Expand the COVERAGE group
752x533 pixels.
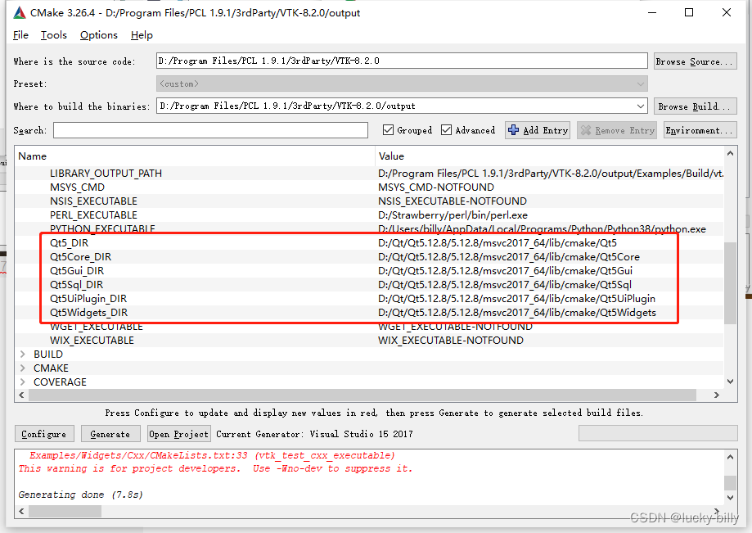point(23,382)
